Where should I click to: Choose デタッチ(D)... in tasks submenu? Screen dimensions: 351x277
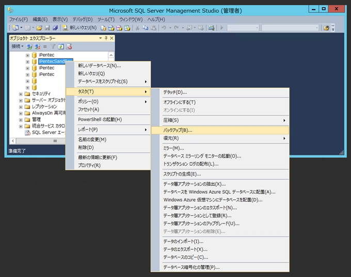click(x=220, y=92)
